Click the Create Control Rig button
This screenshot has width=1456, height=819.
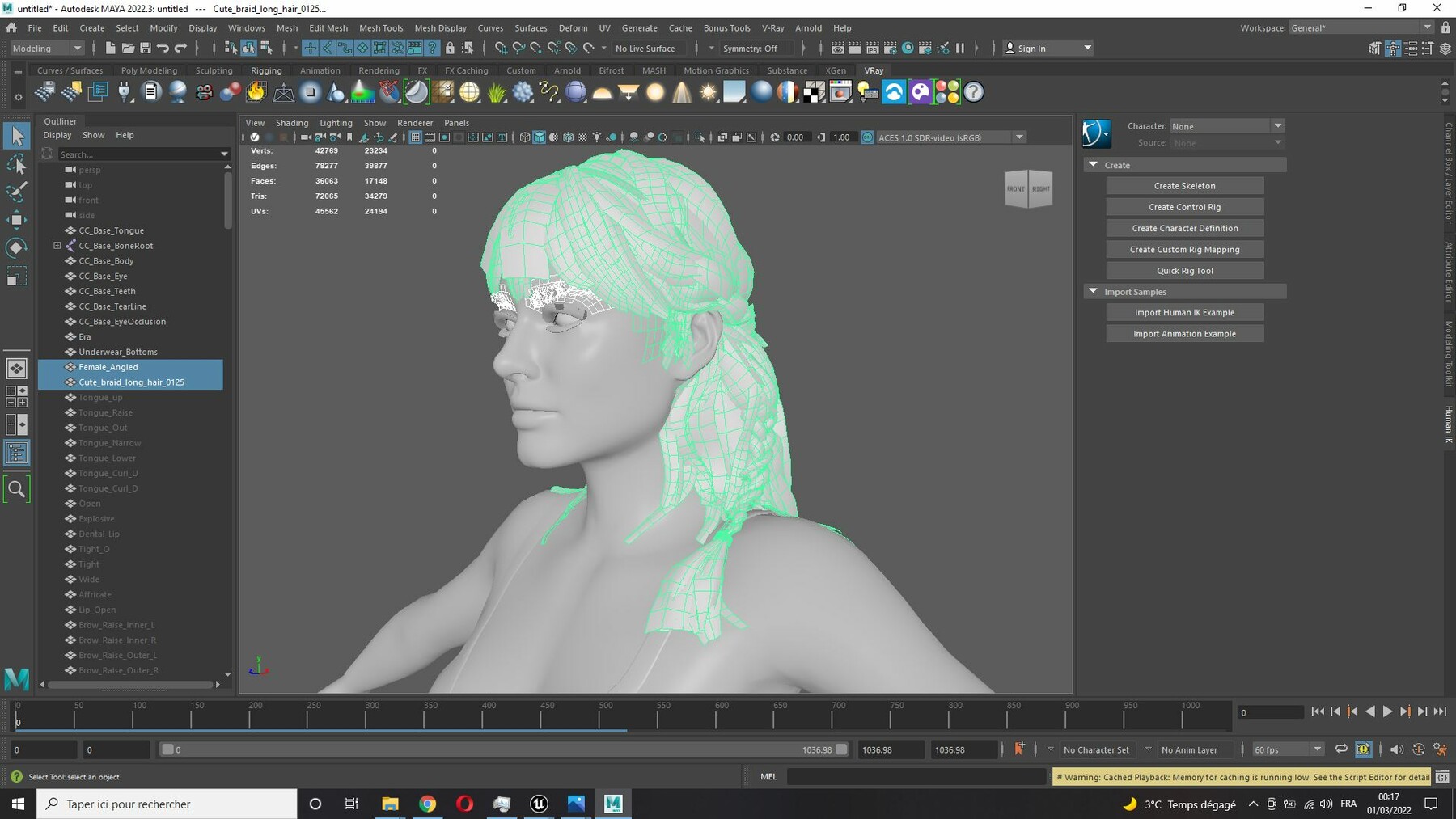pos(1184,207)
